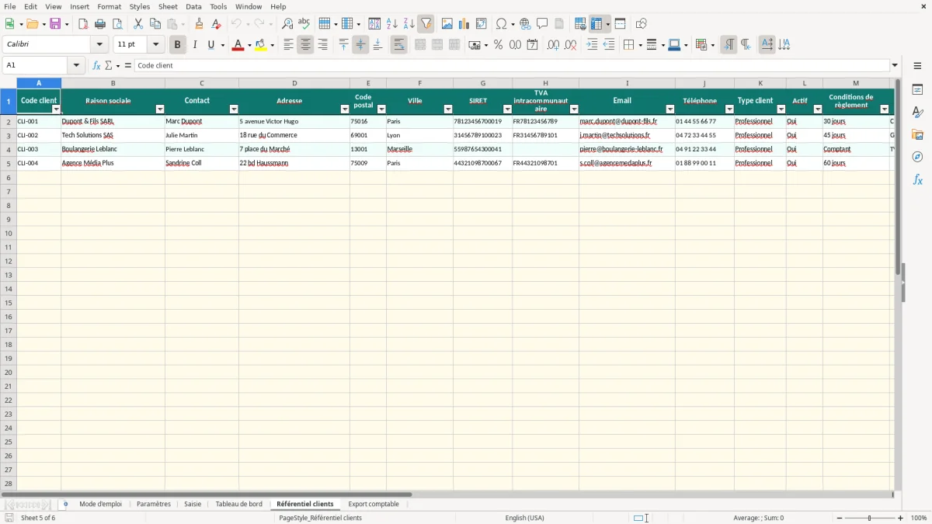Format the cell as date
Viewport: 932px width, 524px height.
coord(532,45)
